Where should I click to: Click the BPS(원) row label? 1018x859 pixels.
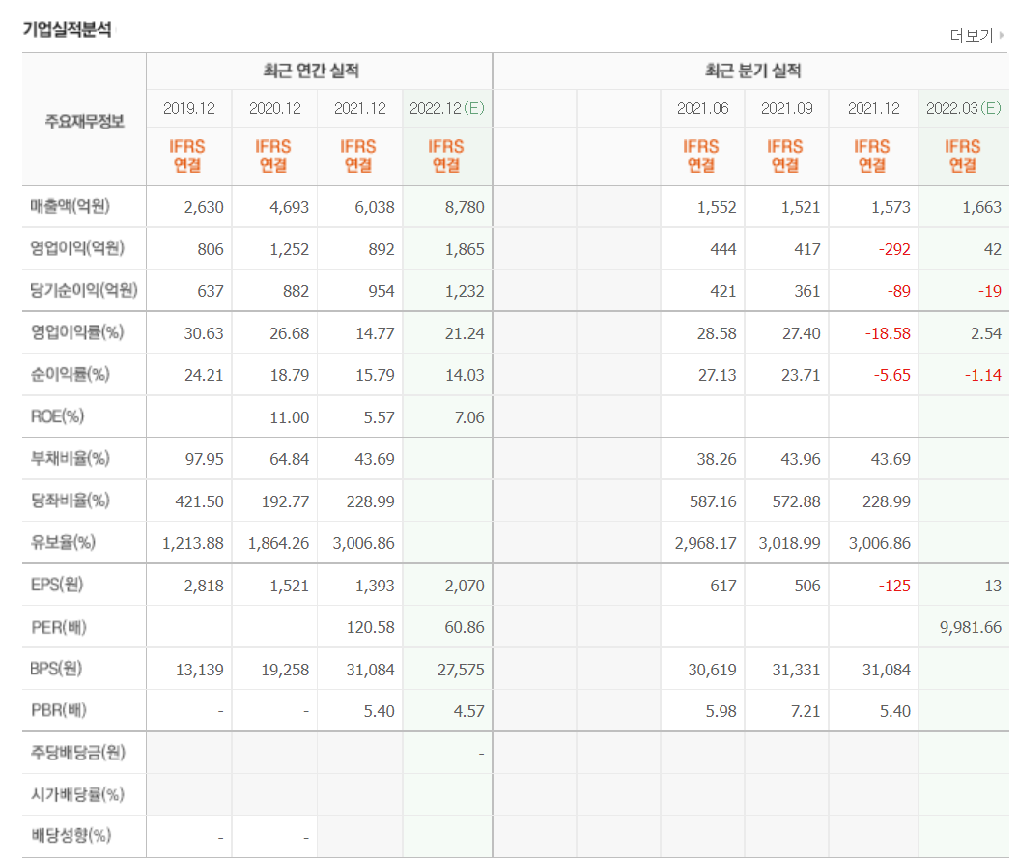(x=56, y=668)
